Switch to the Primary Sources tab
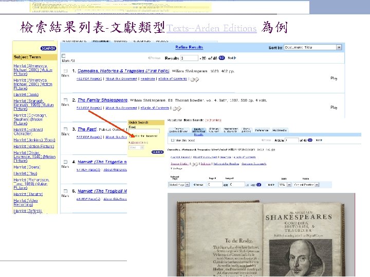The width and height of the screenshot is (370, 277). coord(214,130)
